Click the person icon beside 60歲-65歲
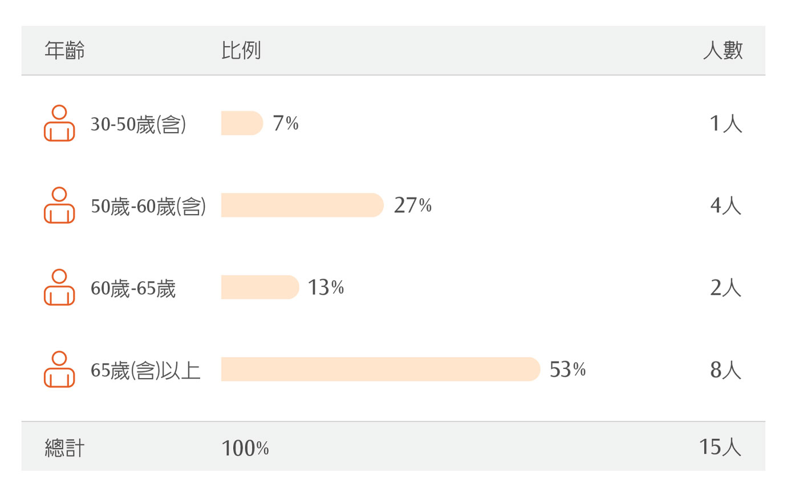Screen dimensions: 787x497 point(59,287)
